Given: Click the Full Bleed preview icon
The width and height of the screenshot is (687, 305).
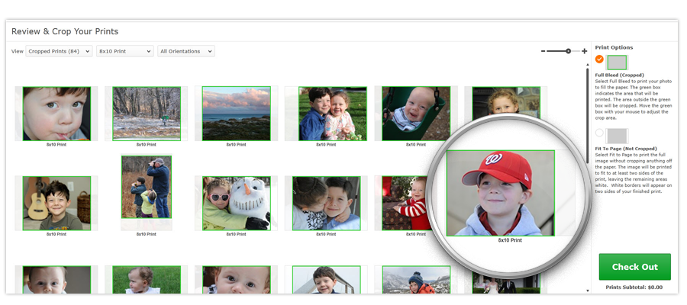Looking at the screenshot, I should 617,63.
